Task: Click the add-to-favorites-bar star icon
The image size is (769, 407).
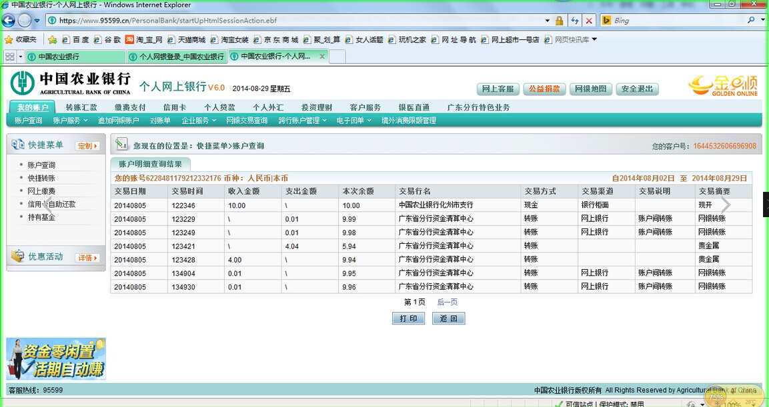Action: point(53,40)
